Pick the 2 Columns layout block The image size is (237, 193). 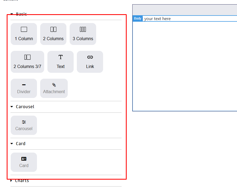click(53, 34)
